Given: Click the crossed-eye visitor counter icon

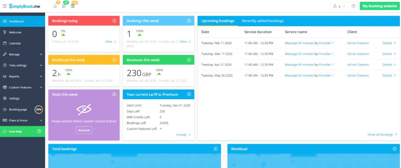Looking at the screenshot, I should pyautogui.click(x=84, y=109).
